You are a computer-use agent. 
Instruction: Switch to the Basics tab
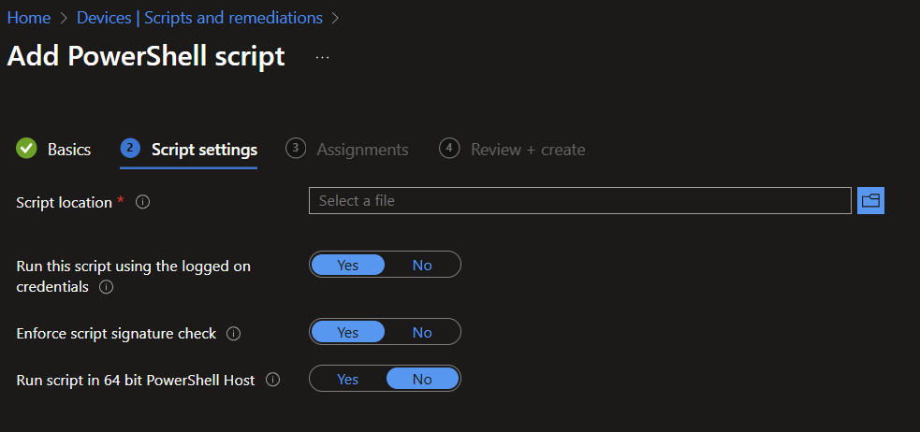click(69, 150)
